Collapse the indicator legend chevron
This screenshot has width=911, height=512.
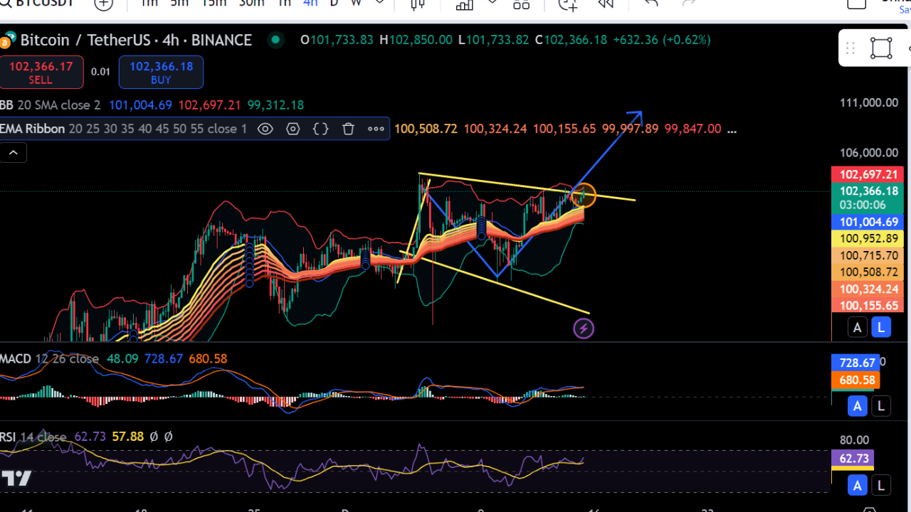14,152
